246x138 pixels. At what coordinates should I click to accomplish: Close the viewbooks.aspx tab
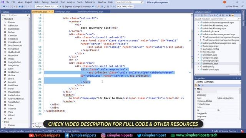click(52, 12)
